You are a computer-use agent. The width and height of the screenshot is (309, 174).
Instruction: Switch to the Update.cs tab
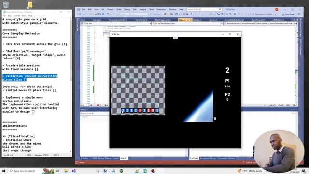pyautogui.click(x=197, y=20)
